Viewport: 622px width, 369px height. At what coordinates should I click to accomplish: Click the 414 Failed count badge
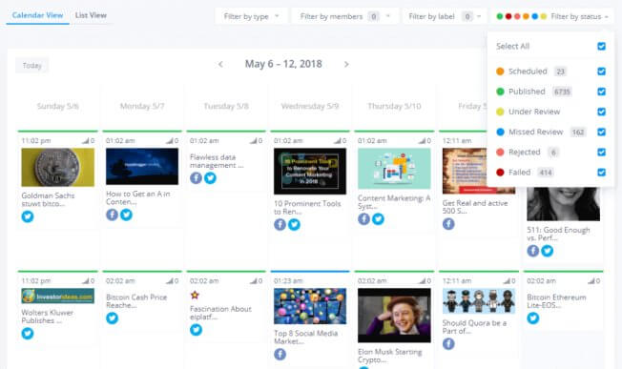[x=546, y=173]
